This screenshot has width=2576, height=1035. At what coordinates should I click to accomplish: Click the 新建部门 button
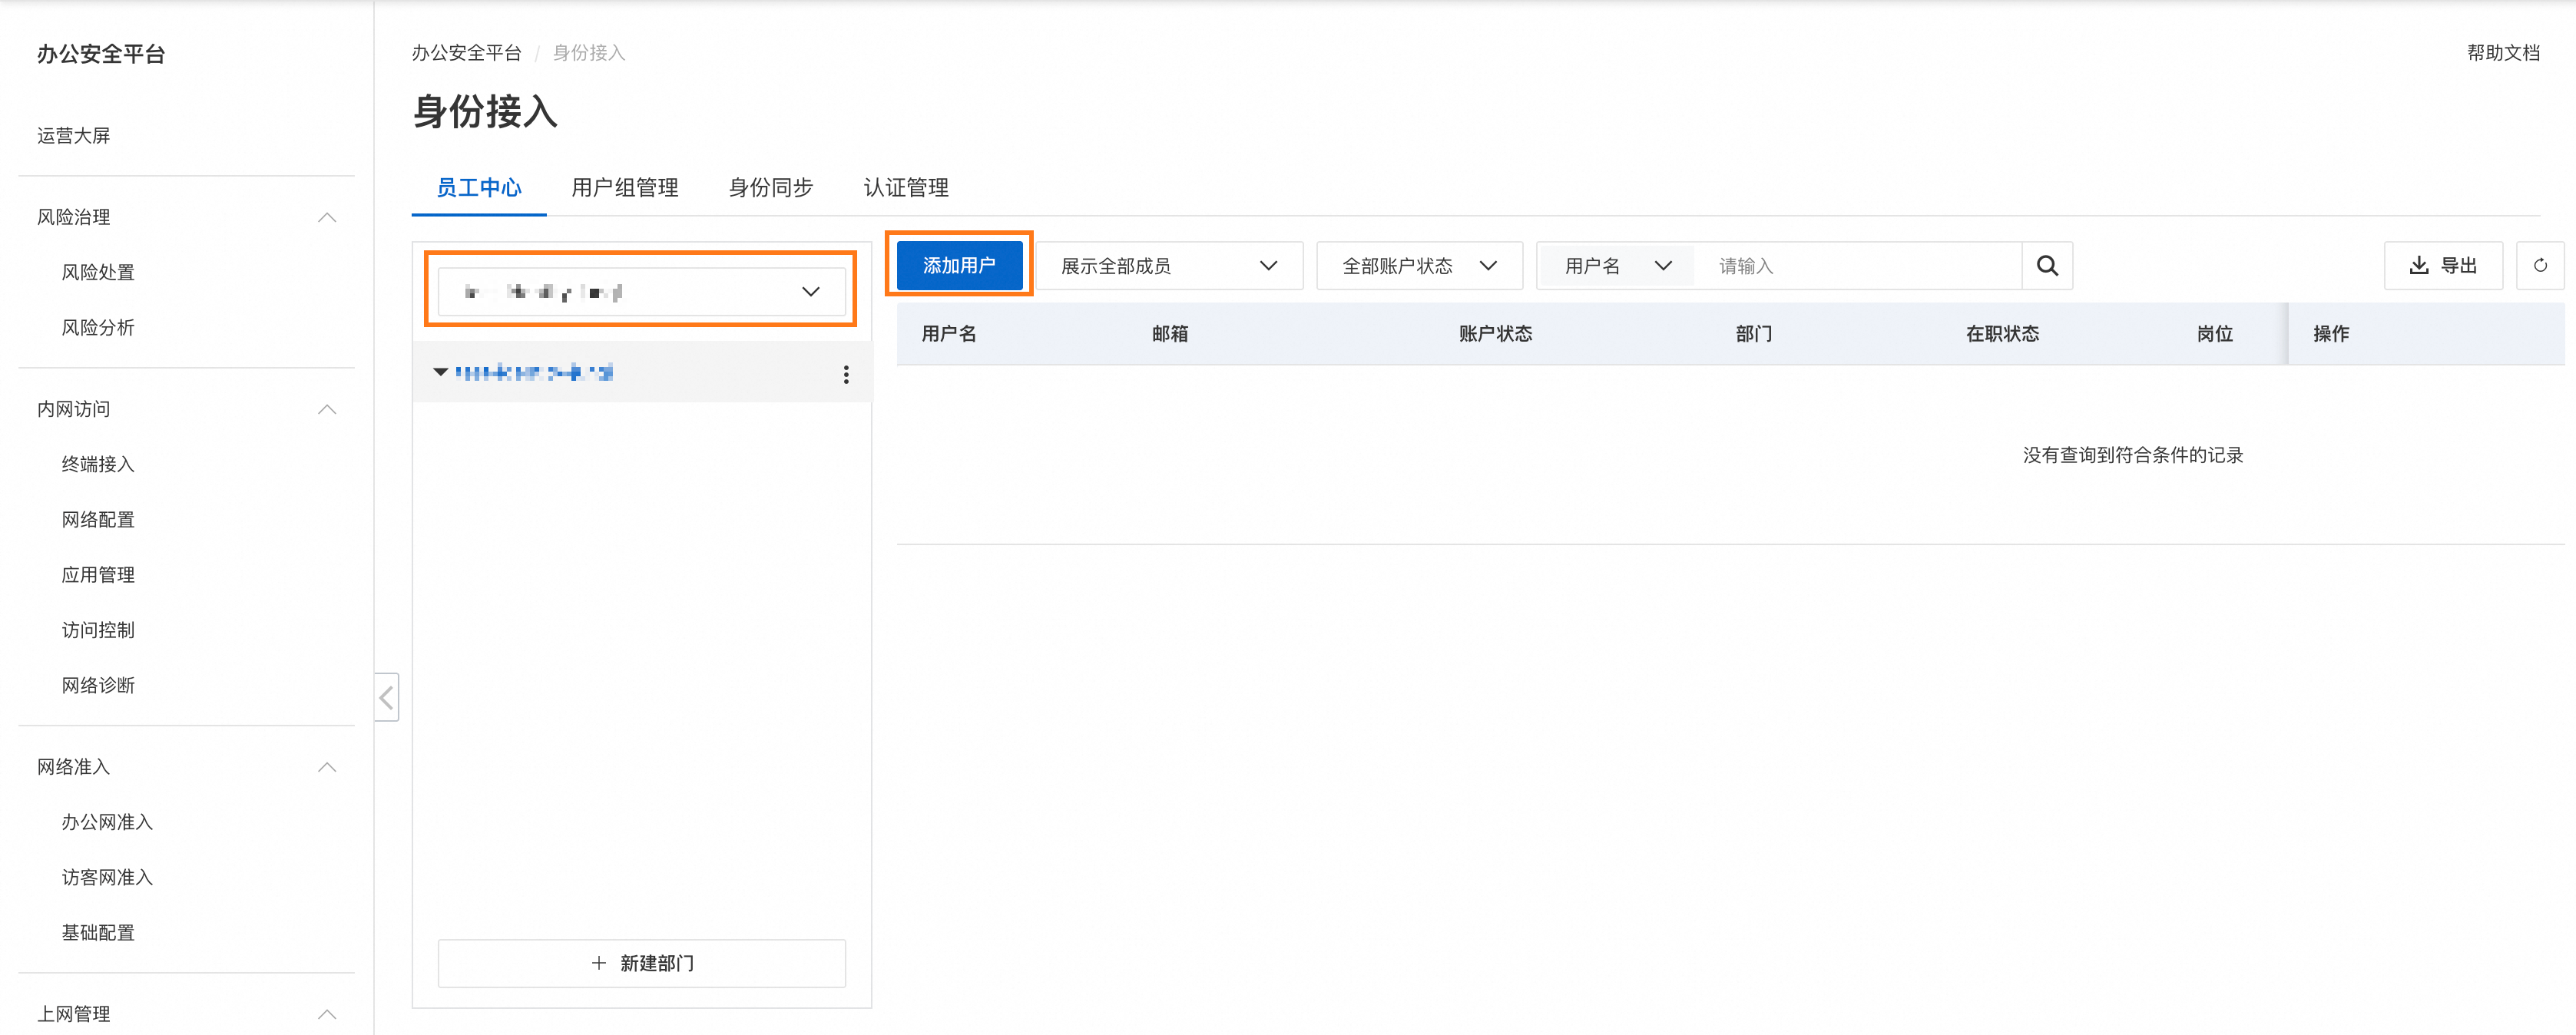(x=641, y=963)
